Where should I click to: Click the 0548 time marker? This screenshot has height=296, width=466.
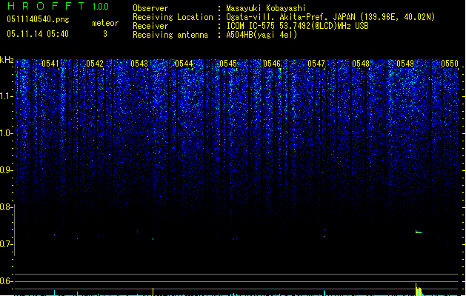point(361,64)
